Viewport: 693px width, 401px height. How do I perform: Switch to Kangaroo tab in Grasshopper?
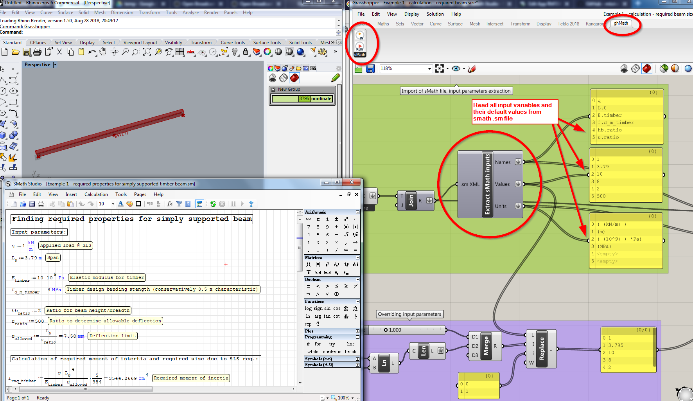point(595,24)
